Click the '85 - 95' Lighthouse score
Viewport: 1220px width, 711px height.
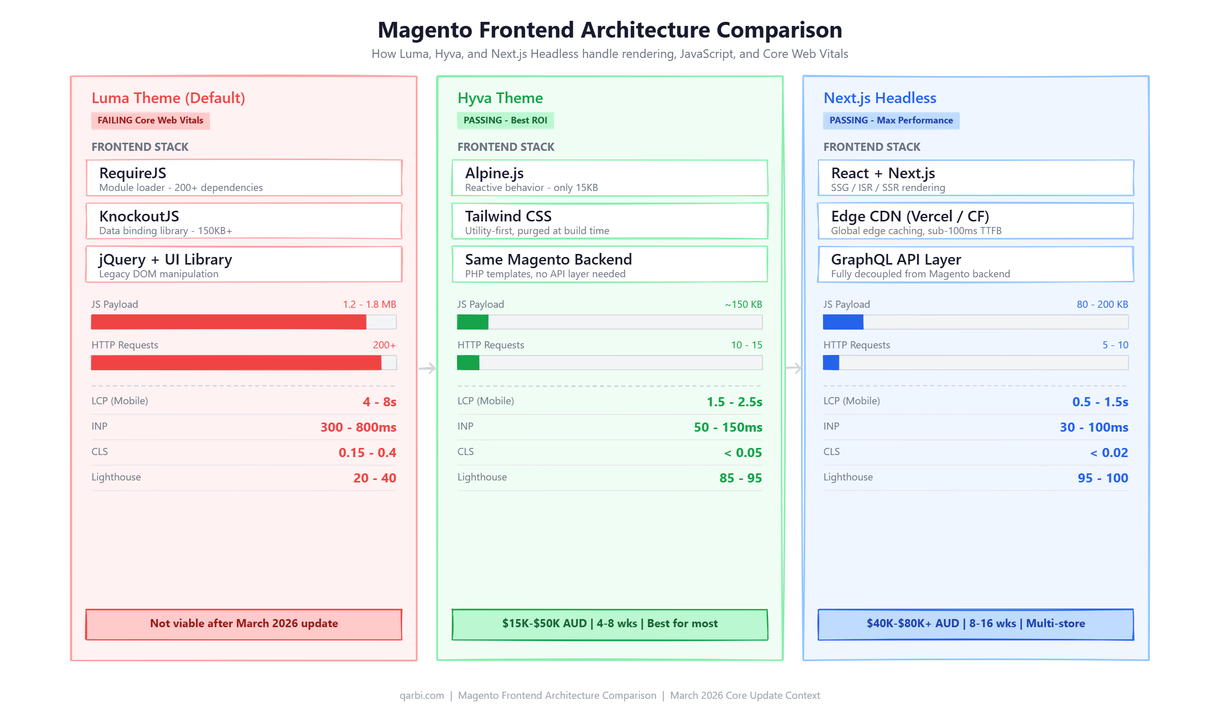[741, 478]
